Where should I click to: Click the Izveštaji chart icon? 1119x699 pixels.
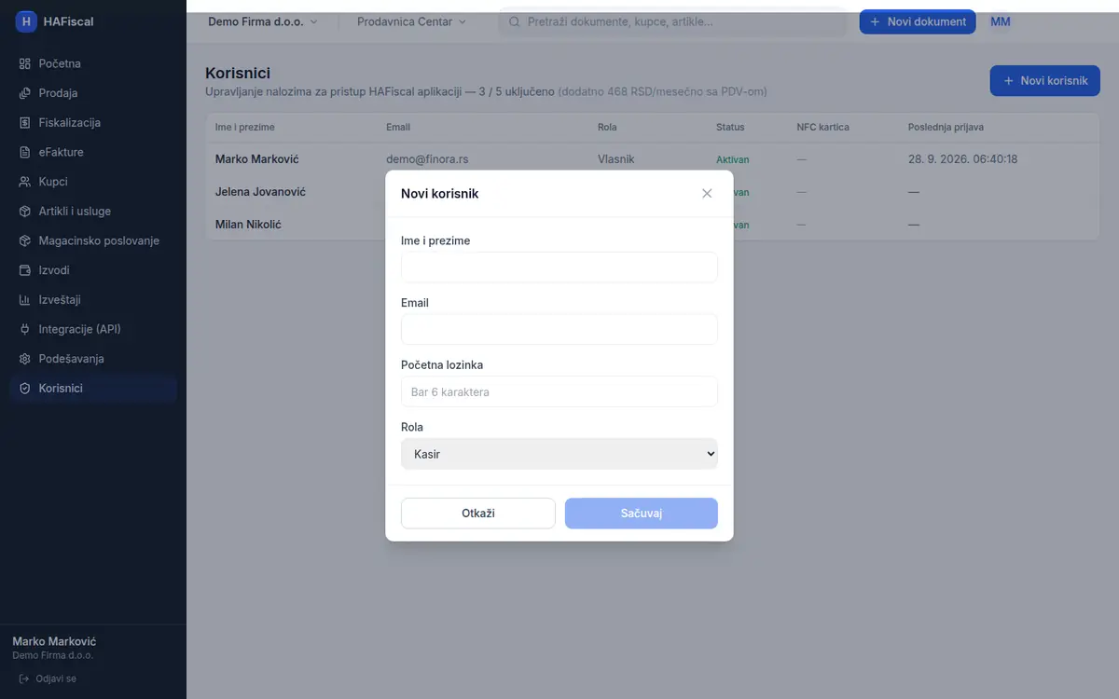click(x=25, y=300)
